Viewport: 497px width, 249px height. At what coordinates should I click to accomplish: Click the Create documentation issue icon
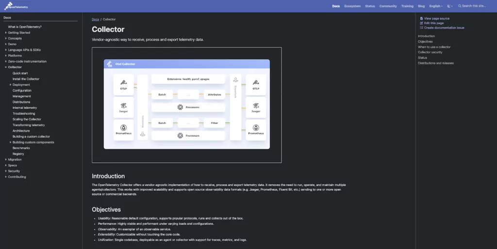421,28
